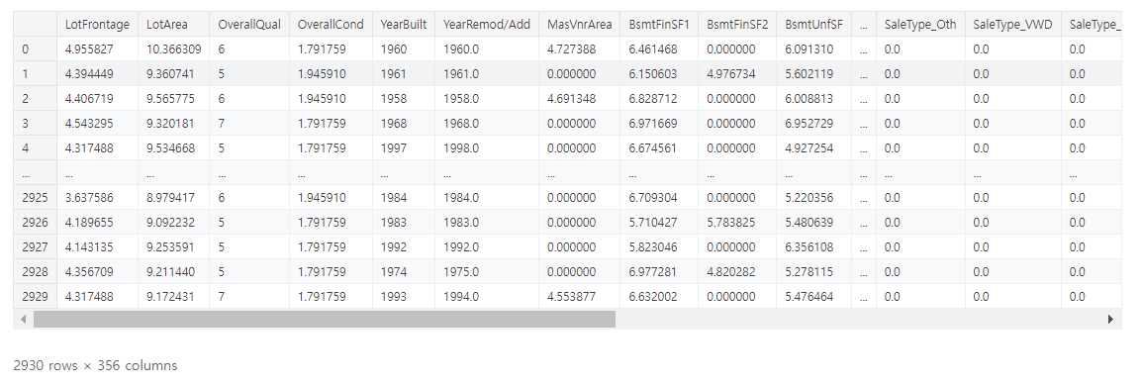Select row index 2927
Image resolution: width=1141 pixels, height=385 pixels.
pos(35,247)
